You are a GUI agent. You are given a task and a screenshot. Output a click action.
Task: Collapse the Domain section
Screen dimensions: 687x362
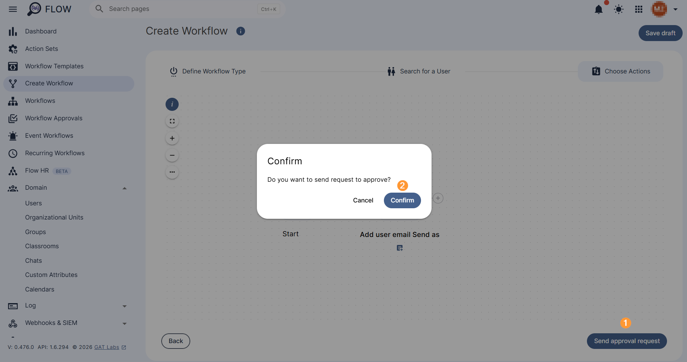pos(124,188)
